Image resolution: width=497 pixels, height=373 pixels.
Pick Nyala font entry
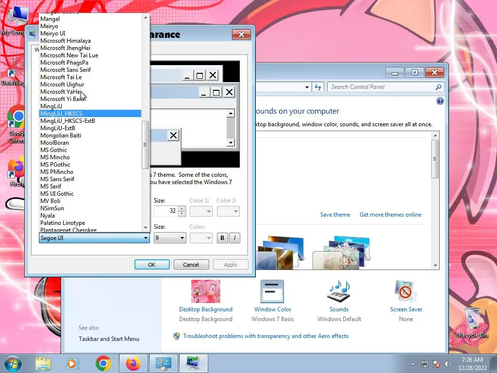(x=90, y=216)
